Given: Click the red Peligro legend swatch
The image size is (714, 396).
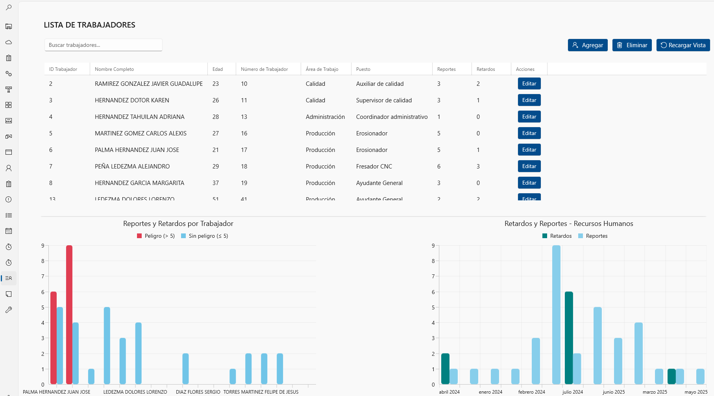Looking at the screenshot, I should pos(139,236).
